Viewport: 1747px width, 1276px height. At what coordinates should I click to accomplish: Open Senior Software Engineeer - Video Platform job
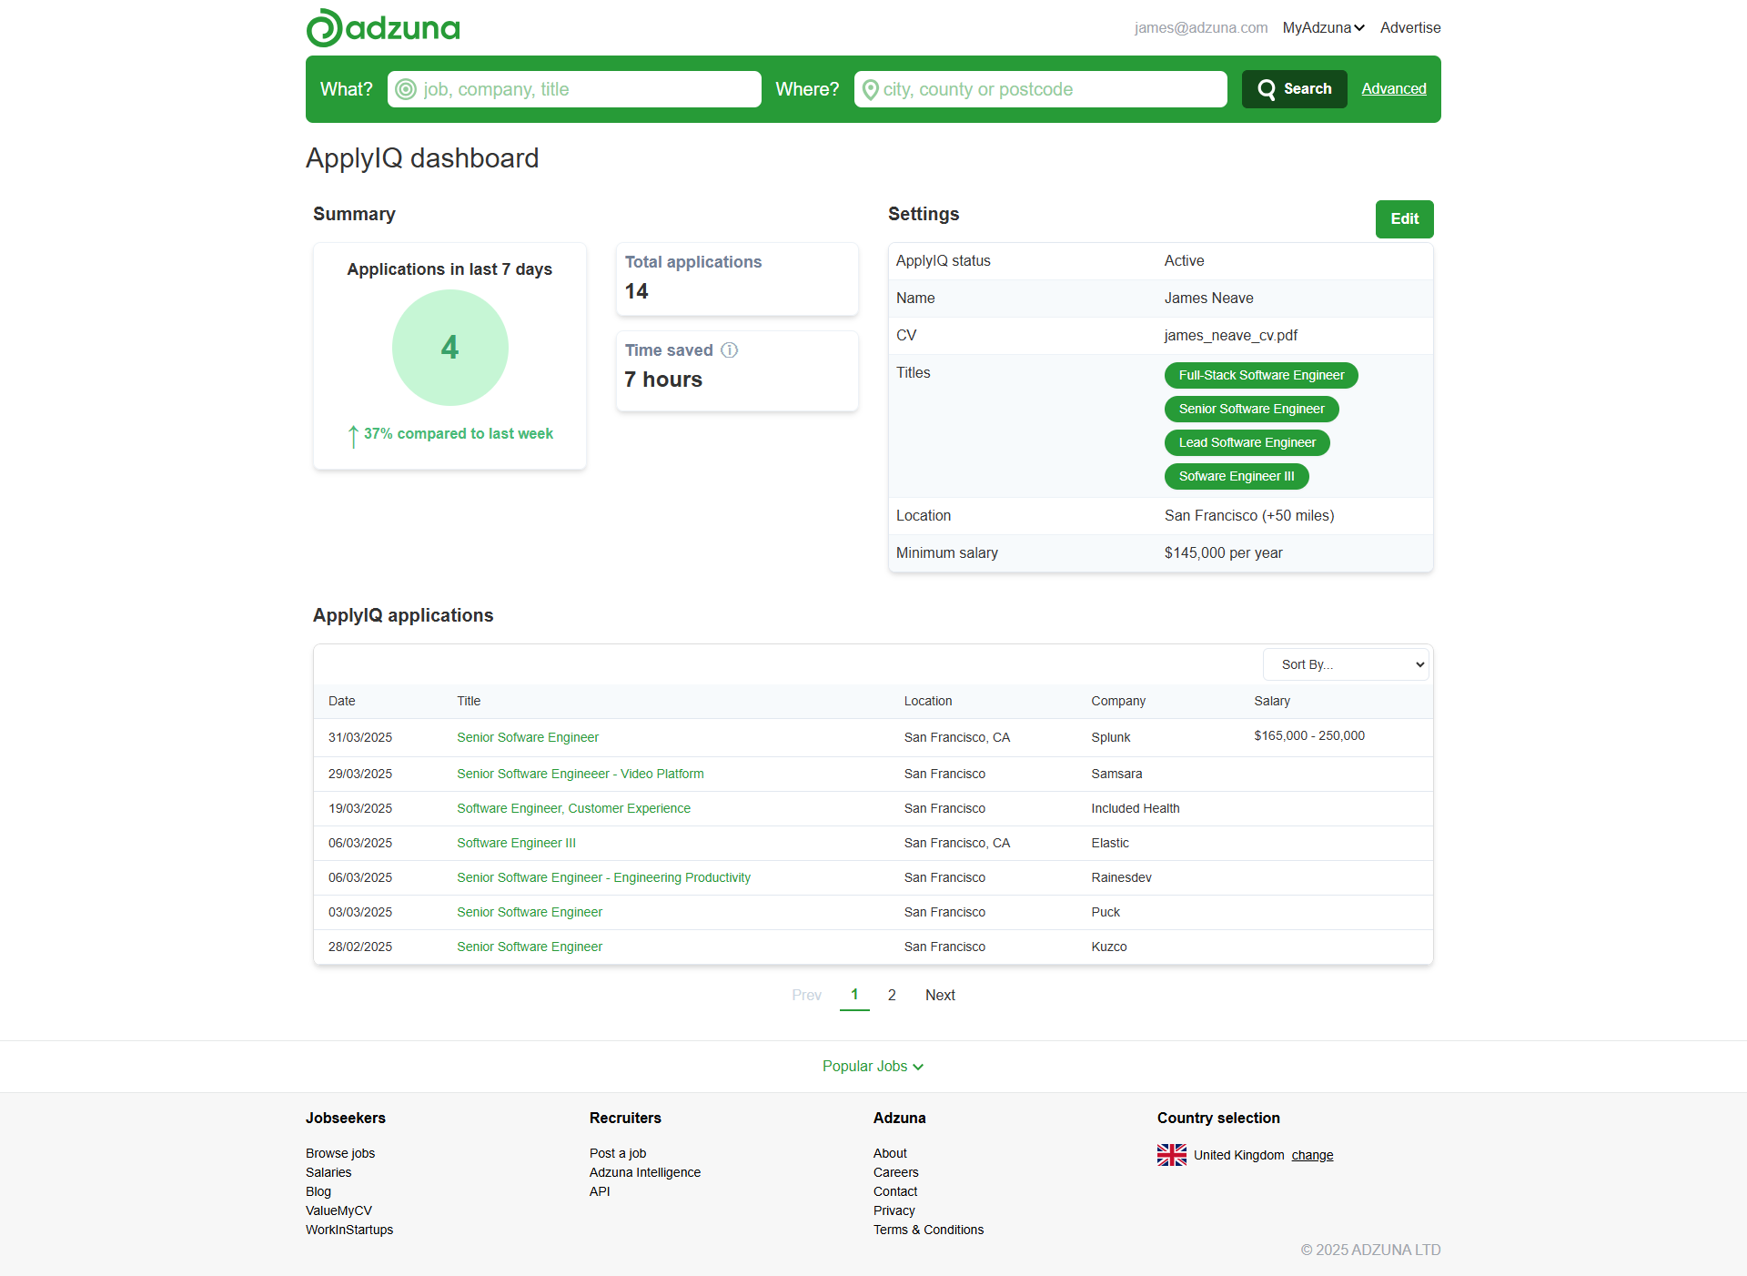point(581,774)
